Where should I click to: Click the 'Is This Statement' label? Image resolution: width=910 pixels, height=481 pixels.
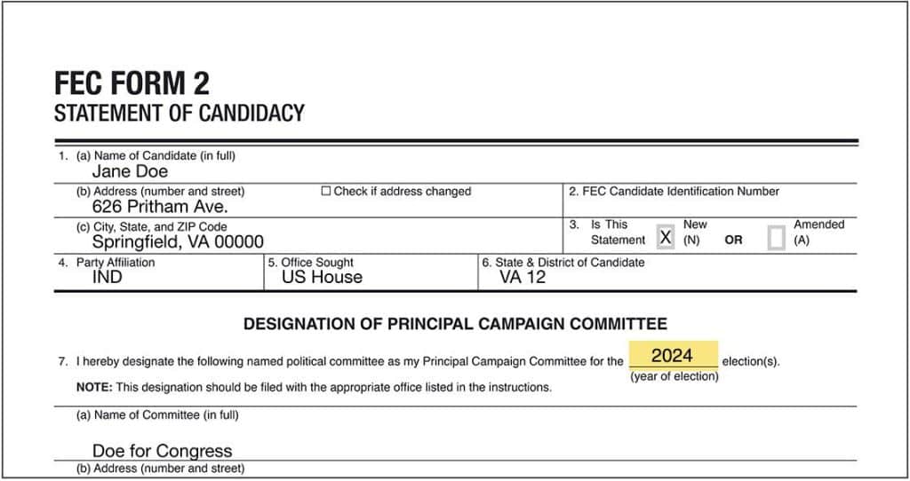pyautogui.click(x=618, y=233)
